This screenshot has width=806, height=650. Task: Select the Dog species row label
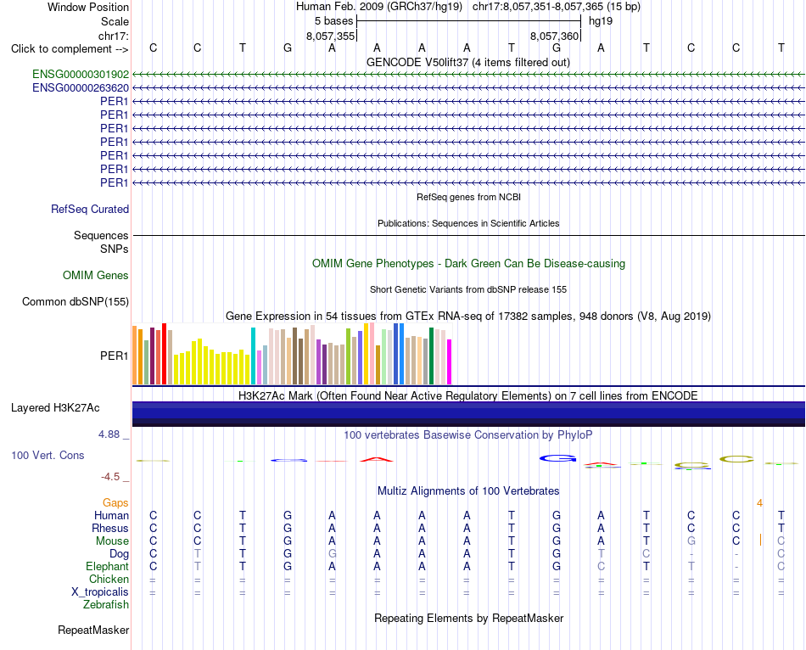(120, 554)
